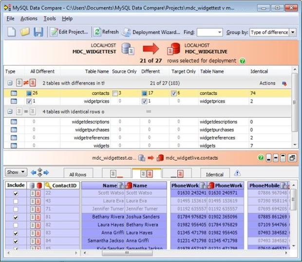The image size is (302, 262).
Task: Click the vertical up-down navigation arrows icon
Action: click(39, 172)
